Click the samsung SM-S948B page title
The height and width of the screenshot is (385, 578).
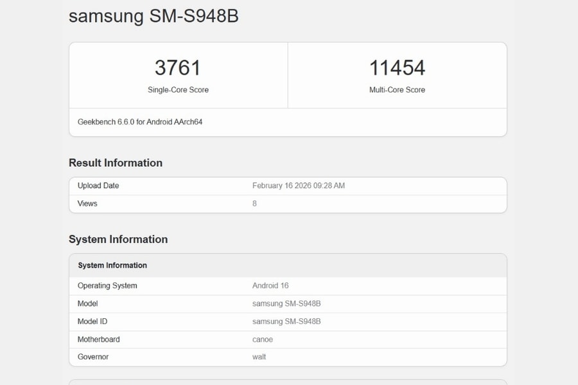pos(153,16)
